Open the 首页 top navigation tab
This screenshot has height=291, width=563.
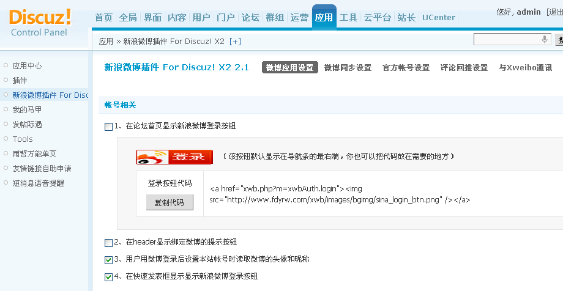(104, 17)
